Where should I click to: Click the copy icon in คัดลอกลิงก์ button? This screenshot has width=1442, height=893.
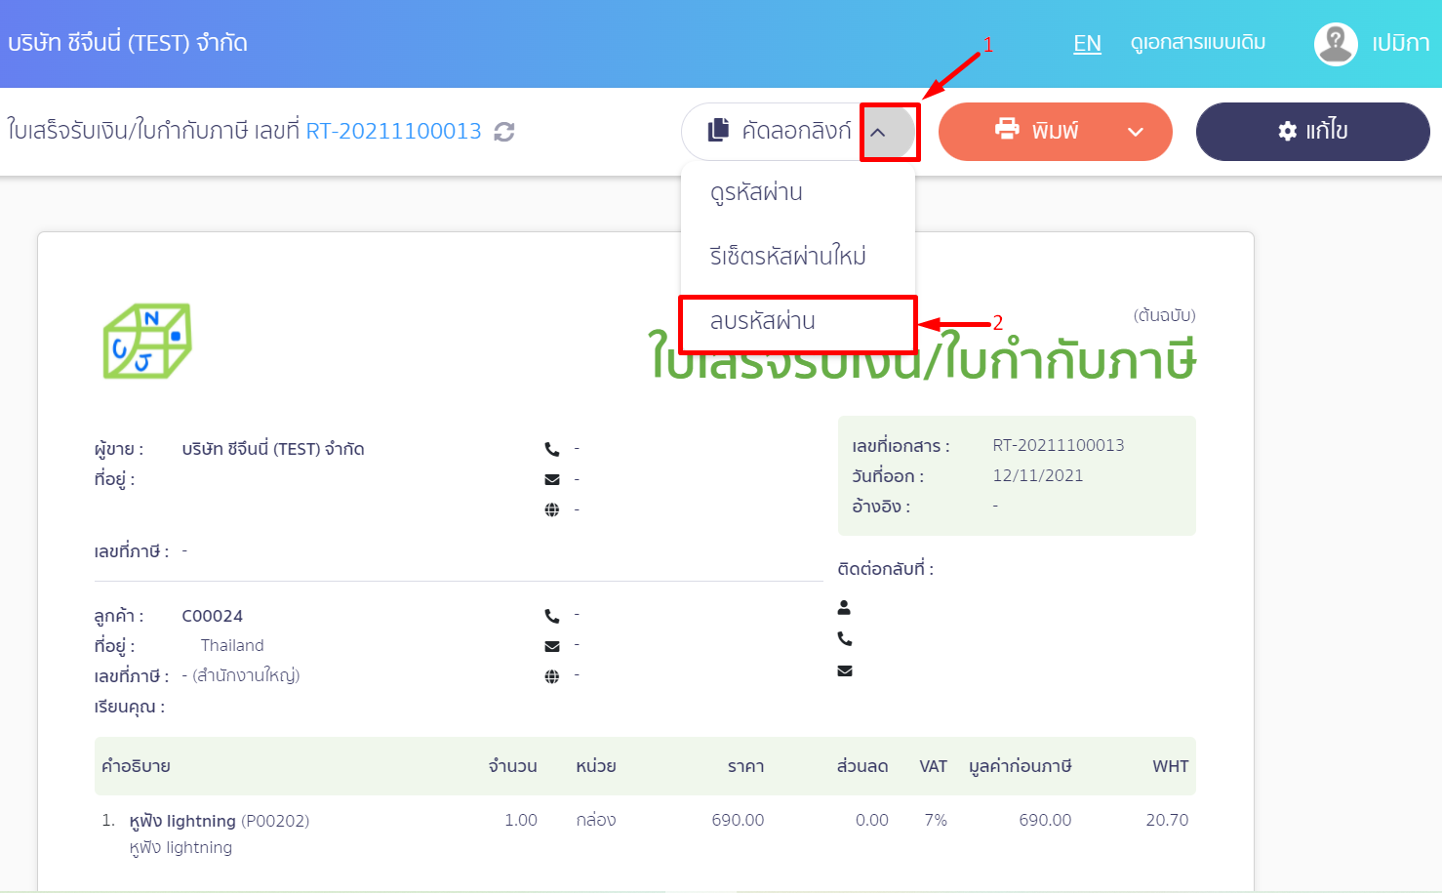coord(718,130)
